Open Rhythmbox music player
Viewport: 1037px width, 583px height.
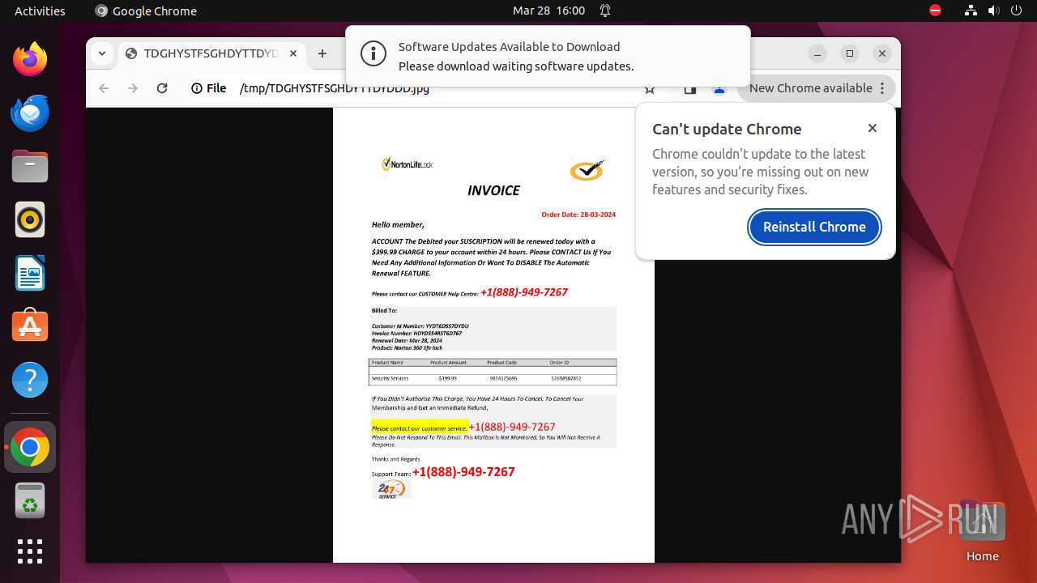[x=30, y=219]
